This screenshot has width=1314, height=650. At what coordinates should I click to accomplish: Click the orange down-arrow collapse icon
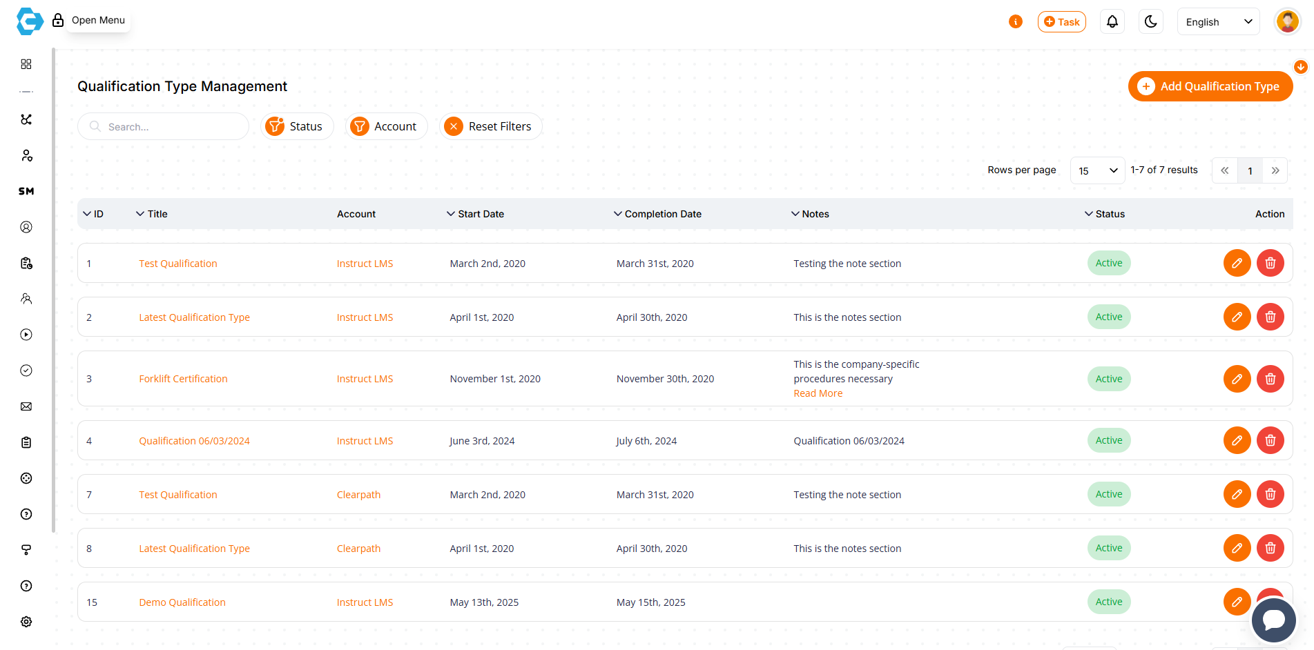click(x=1301, y=67)
